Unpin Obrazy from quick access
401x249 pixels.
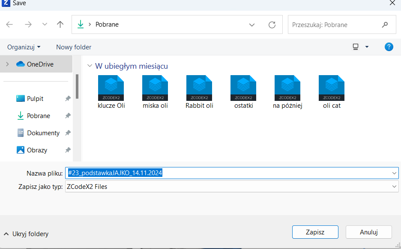point(68,150)
